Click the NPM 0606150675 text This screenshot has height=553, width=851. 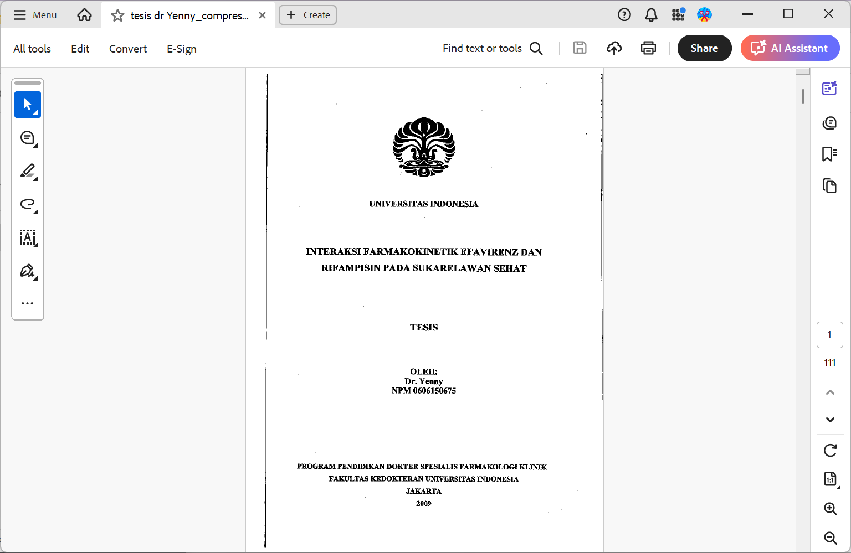(x=424, y=391)
